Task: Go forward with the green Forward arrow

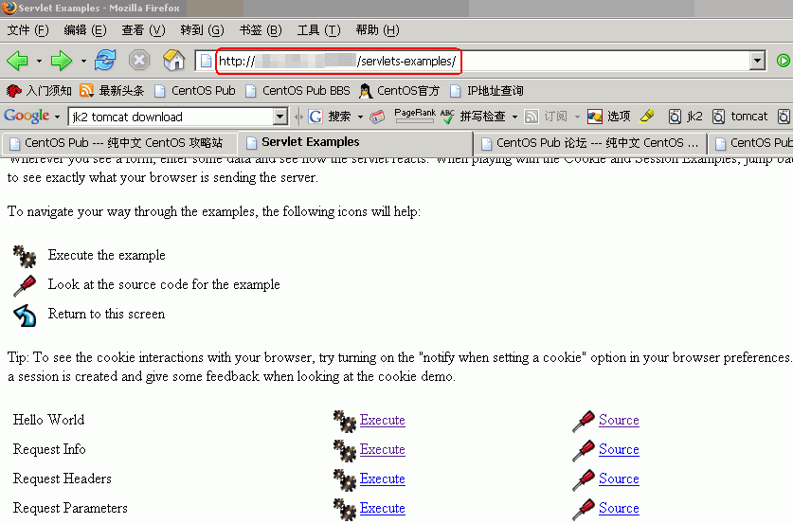Action: click(x=62, y=61)
